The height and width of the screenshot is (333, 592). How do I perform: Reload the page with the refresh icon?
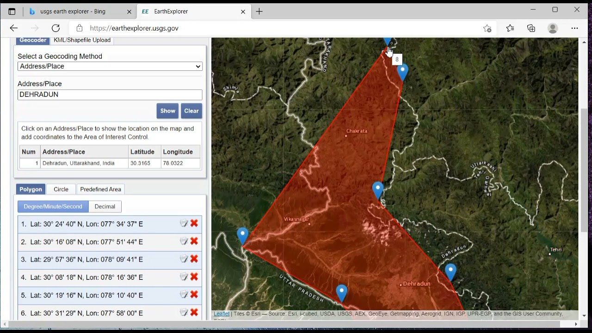pos(55,28)
